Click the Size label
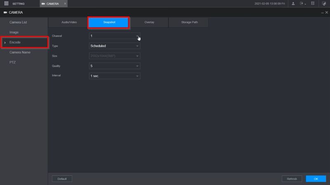 pyautogui.click(x=54, y=56)
